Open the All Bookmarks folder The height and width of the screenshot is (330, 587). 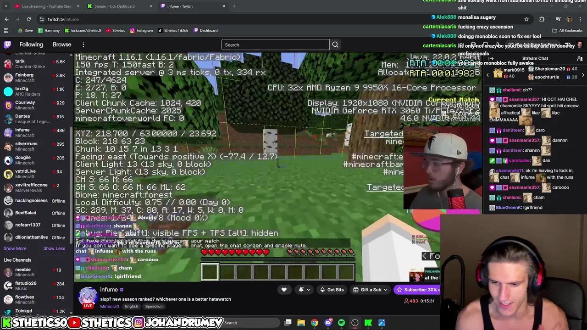[567, 30]
